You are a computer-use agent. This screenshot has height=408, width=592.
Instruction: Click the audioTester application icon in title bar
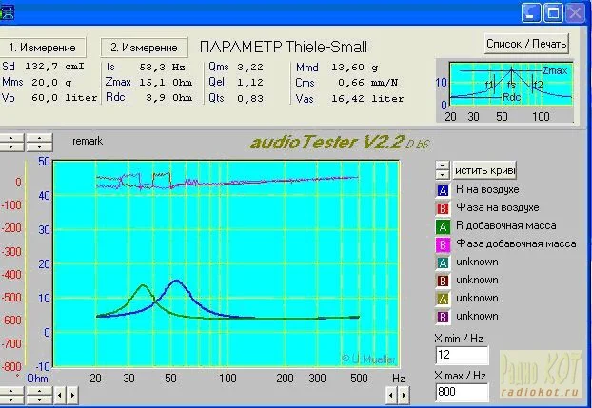click(x=9, y=11)
